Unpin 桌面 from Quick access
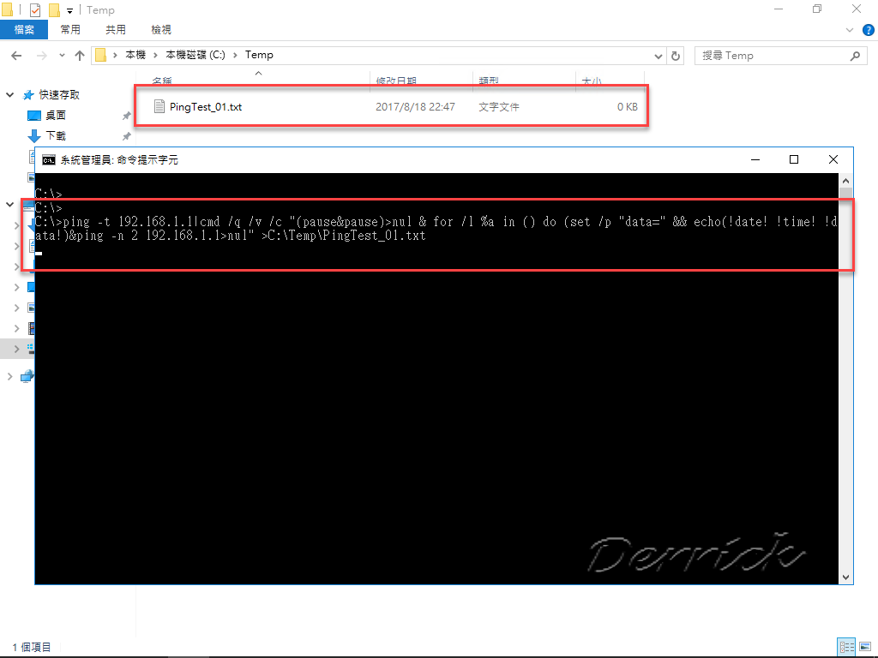 (126, 115)
